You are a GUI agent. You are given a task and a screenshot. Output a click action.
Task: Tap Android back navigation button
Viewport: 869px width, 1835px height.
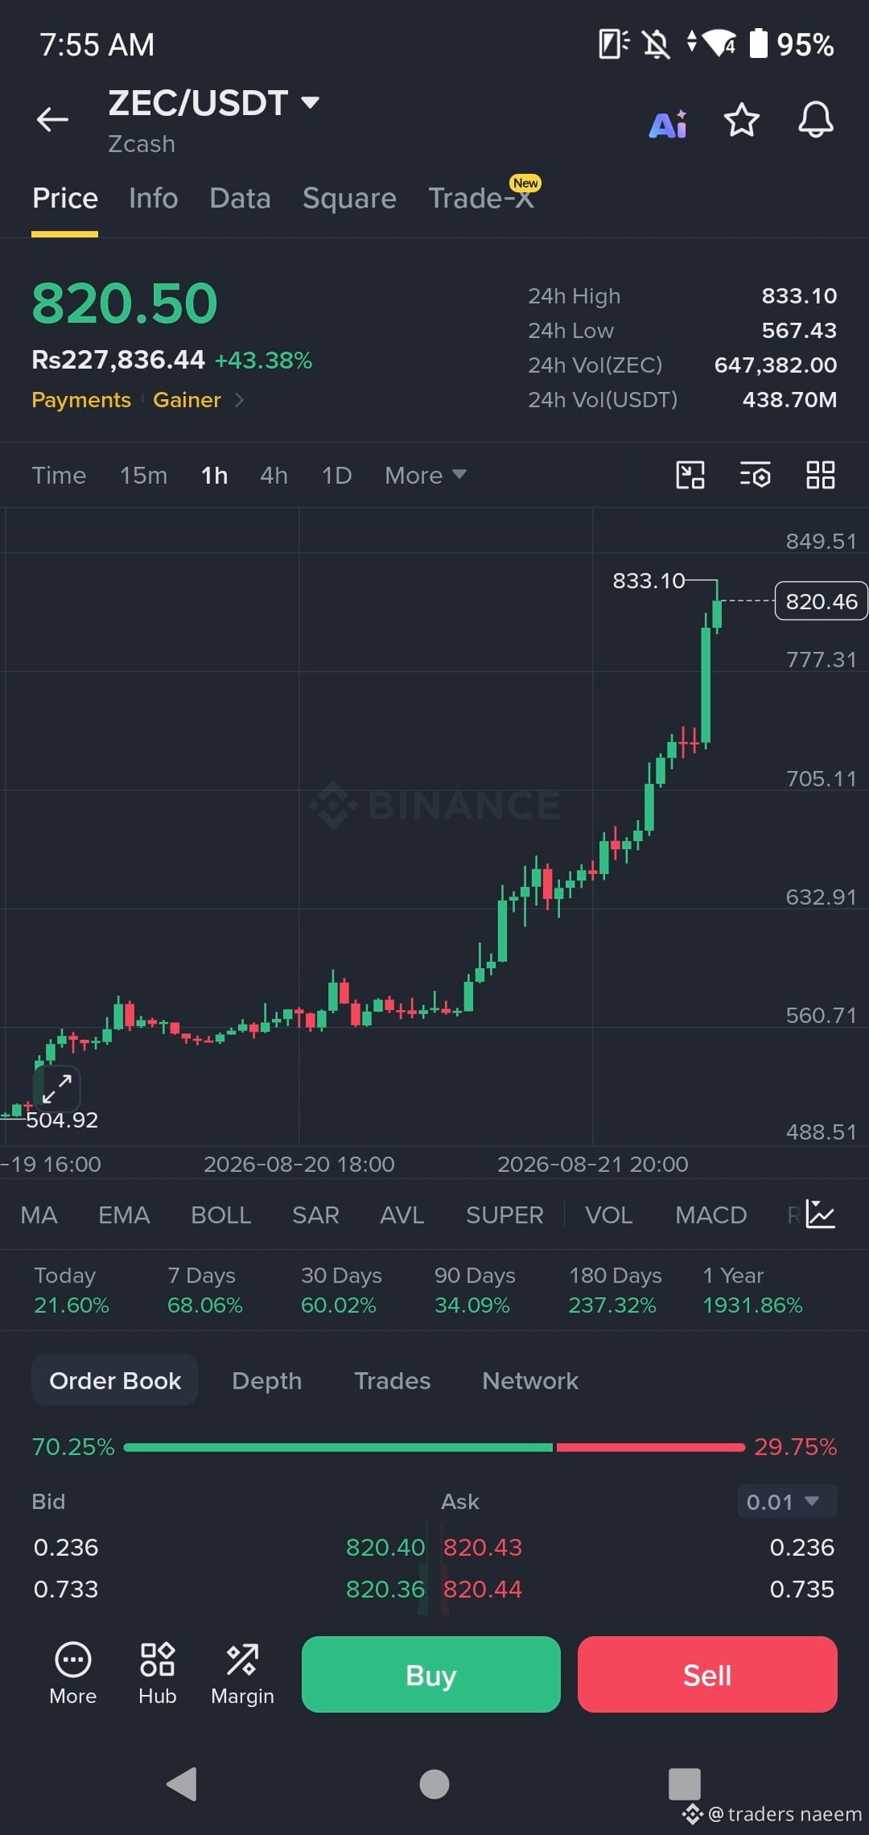point(182,1784)
